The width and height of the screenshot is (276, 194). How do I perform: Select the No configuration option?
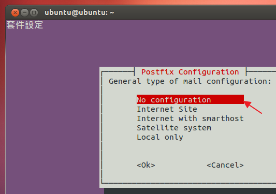(x=190, y=99)
